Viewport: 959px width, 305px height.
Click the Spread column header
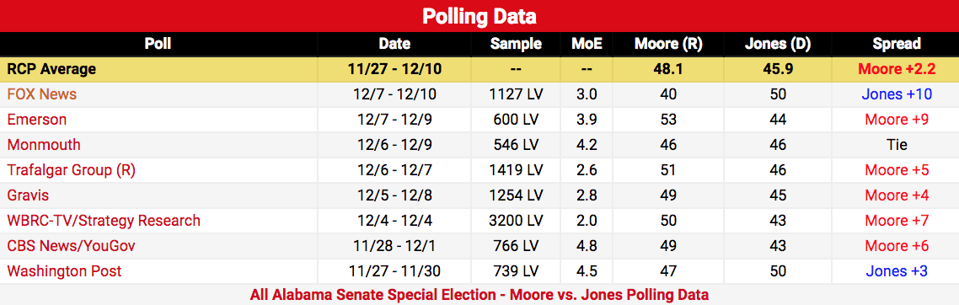pos(897,44)
